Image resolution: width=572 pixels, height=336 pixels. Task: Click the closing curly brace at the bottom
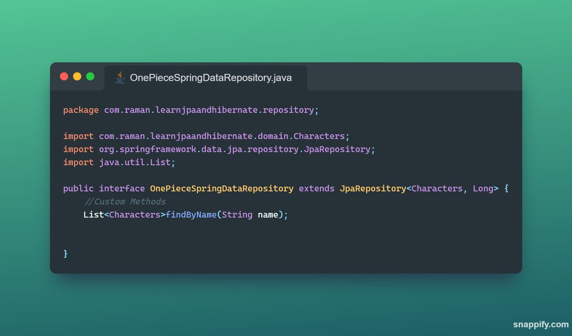coord(65,253)
